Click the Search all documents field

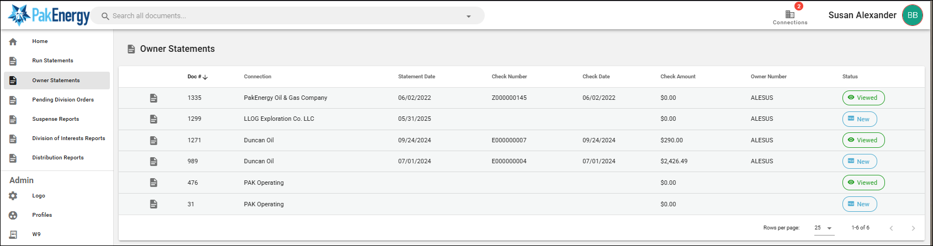coord(287,16)
